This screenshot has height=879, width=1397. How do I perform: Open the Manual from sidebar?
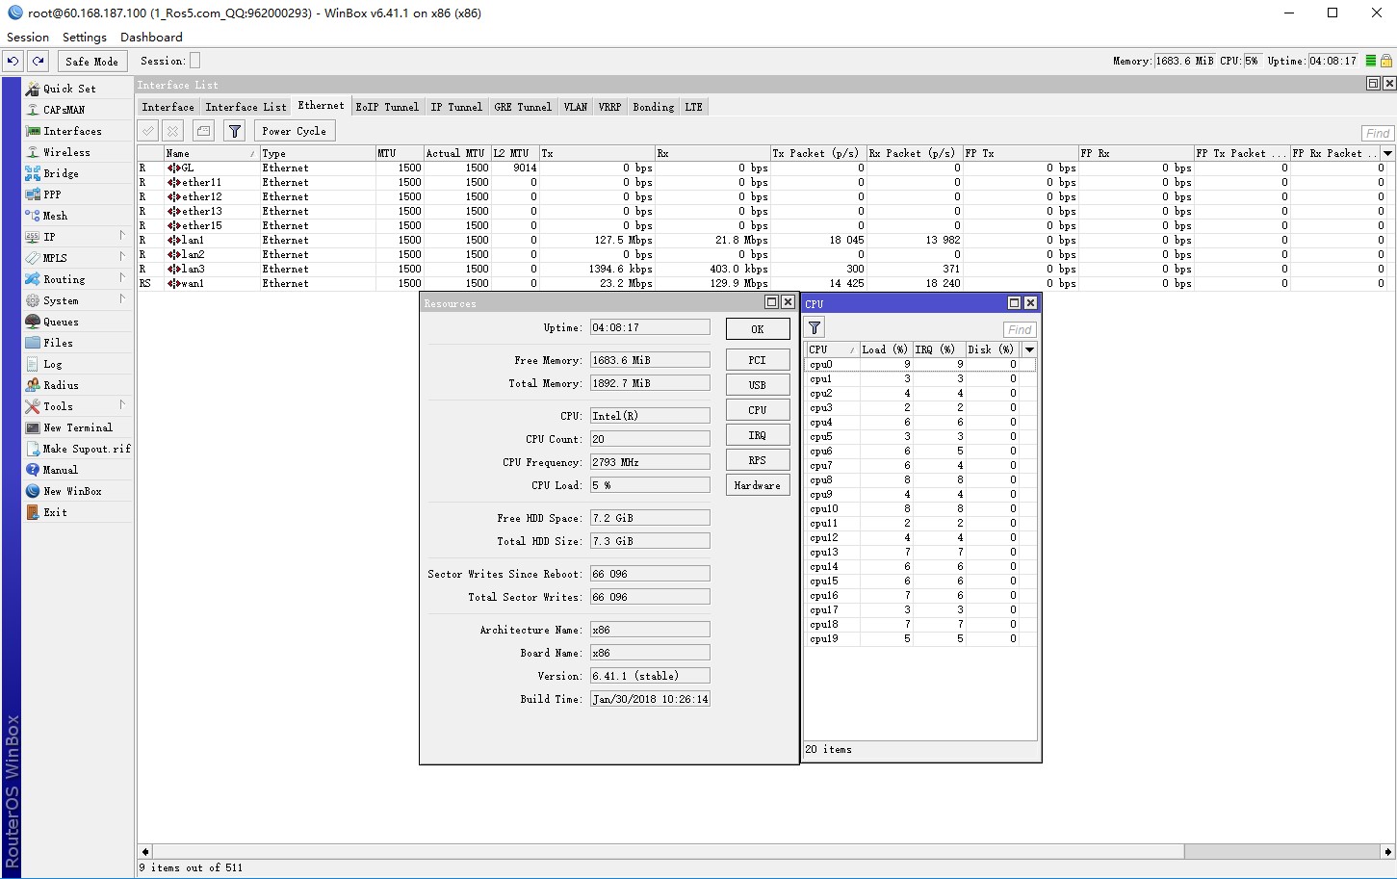[60, 470]
